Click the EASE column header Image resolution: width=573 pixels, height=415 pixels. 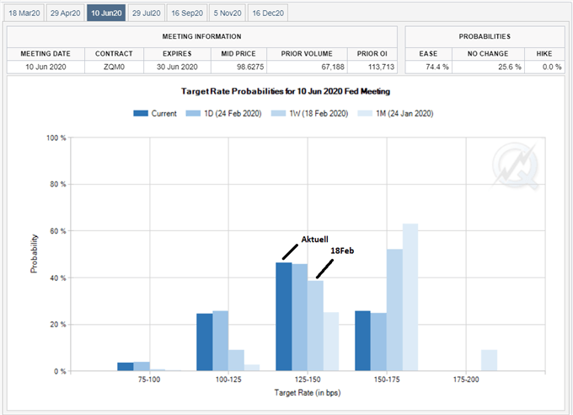coord(428,54)
